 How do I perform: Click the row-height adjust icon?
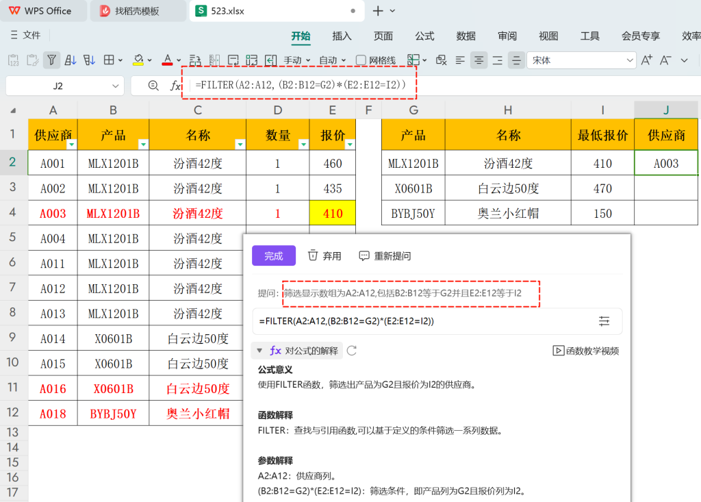tap(195, 60)
